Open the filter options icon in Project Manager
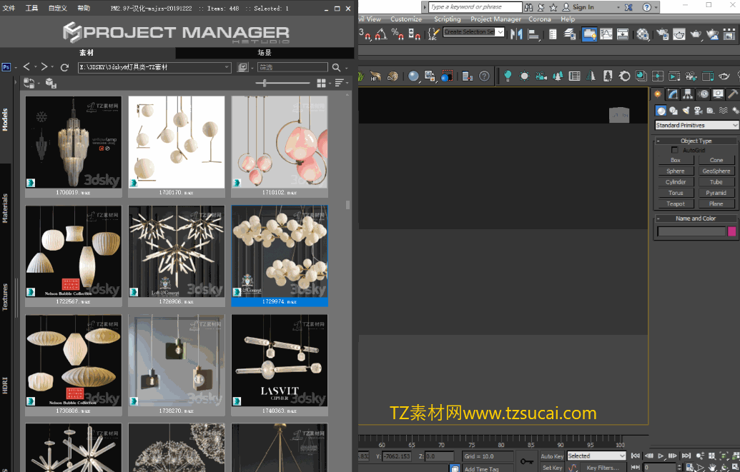 pos(242,67)
